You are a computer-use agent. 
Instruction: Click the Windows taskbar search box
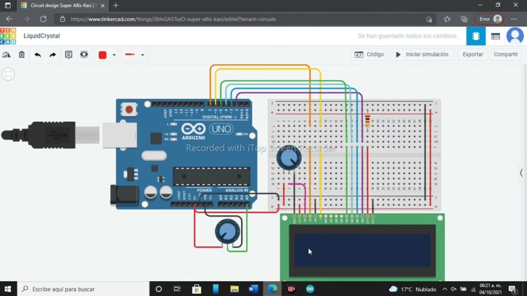(82, 289)
